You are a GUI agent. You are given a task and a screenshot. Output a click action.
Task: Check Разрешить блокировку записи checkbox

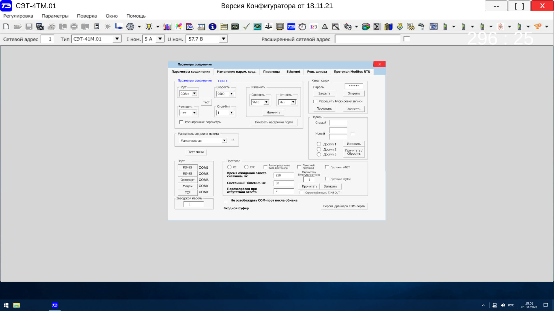pyautogui.click(x=315, y=101)
